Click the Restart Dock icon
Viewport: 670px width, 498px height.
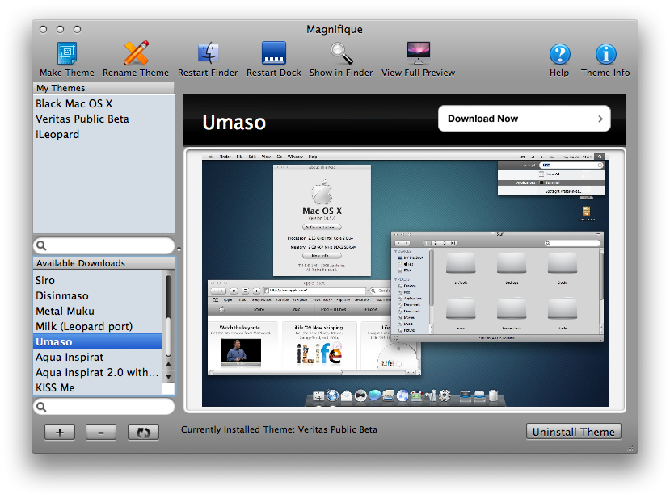tap(274, 53)
